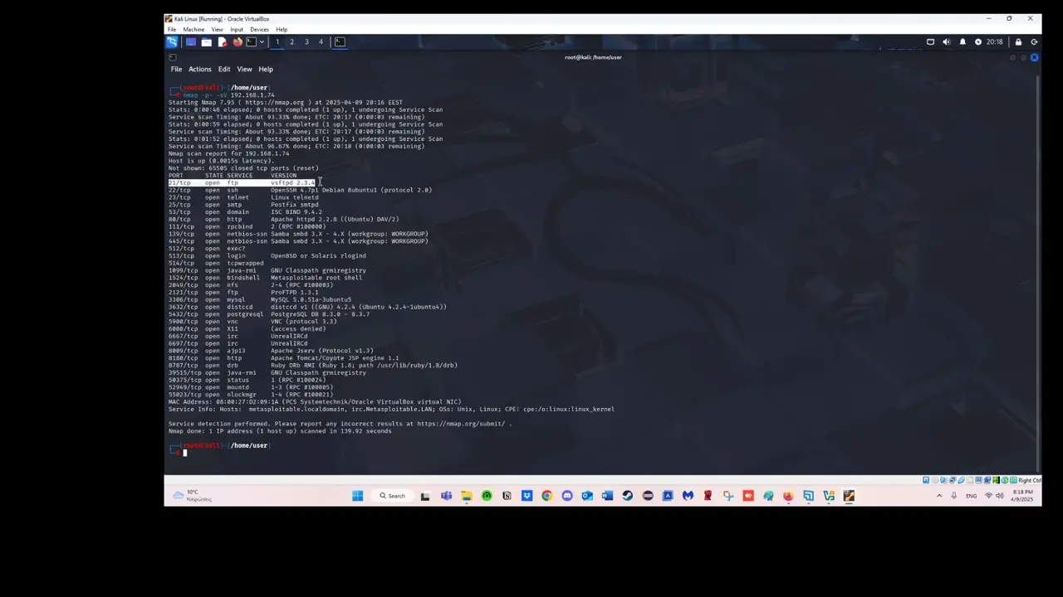Click the show desktop icon in Kali panel
1063x597 pixels.
coord(190,41)
